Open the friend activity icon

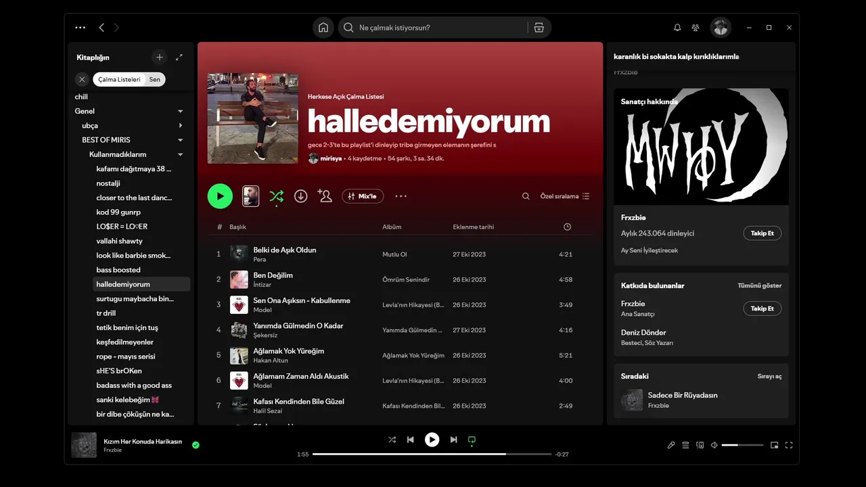(696, 28)
